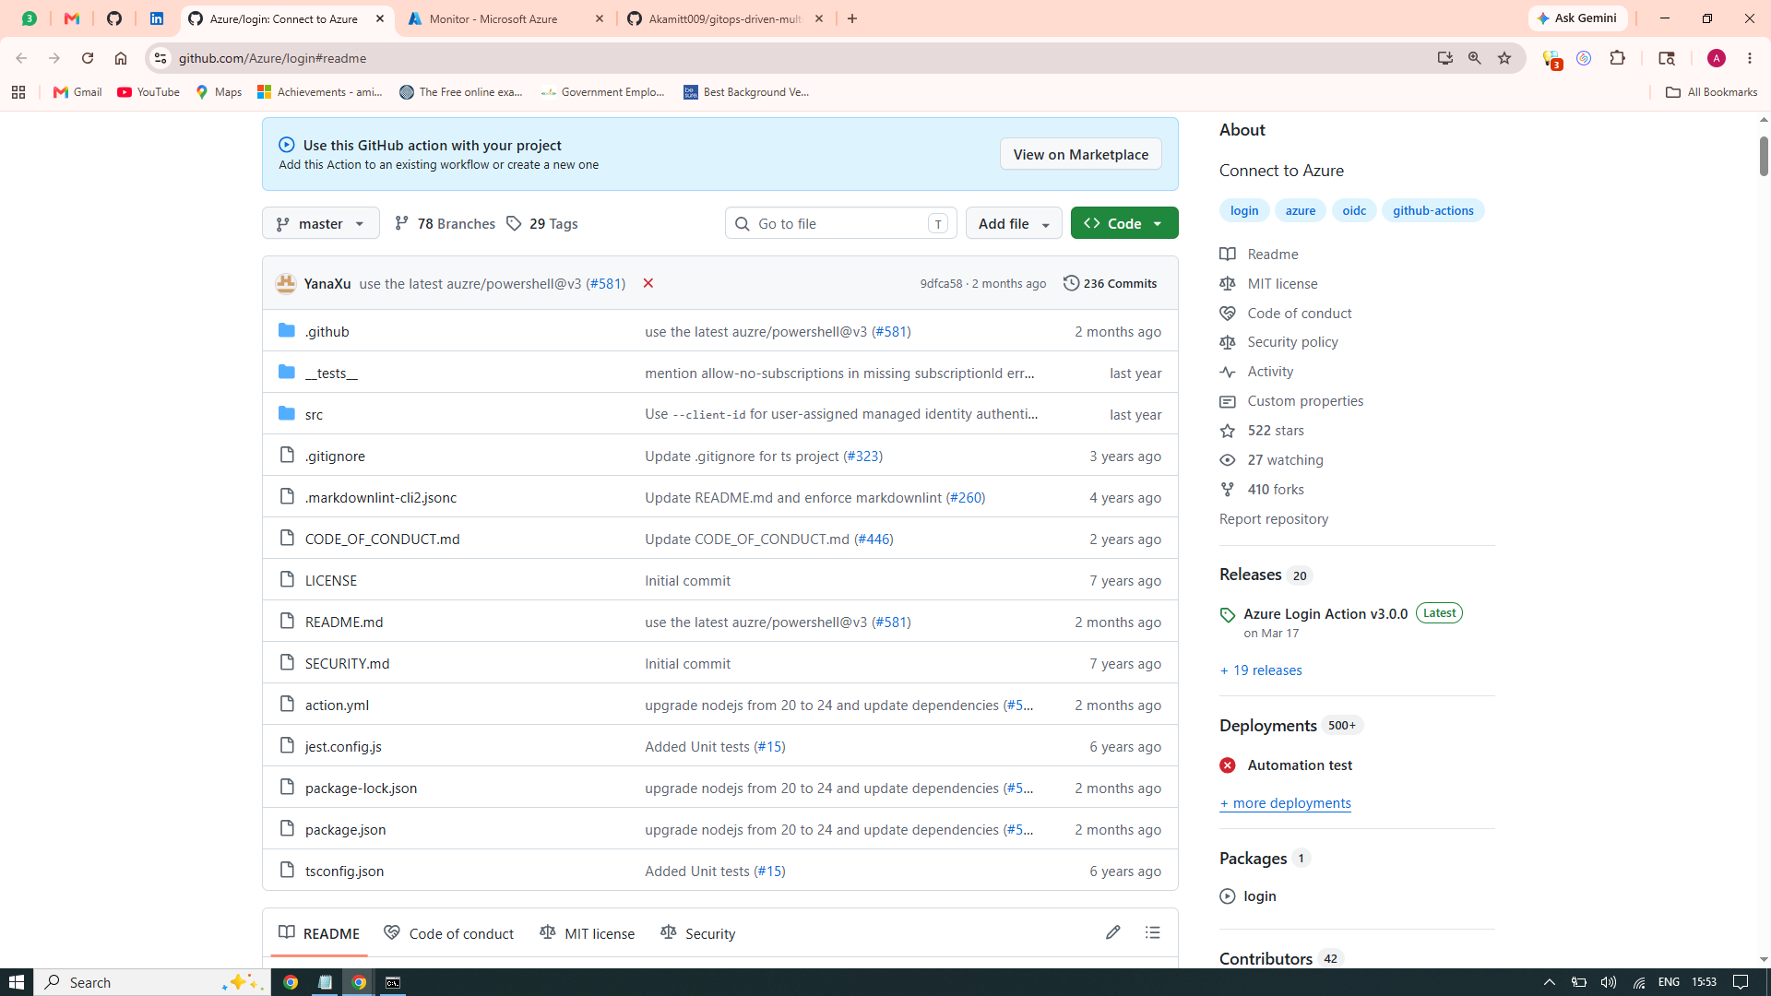
Task: Open the README outline list icon
Action: (x=1153, y=932)
